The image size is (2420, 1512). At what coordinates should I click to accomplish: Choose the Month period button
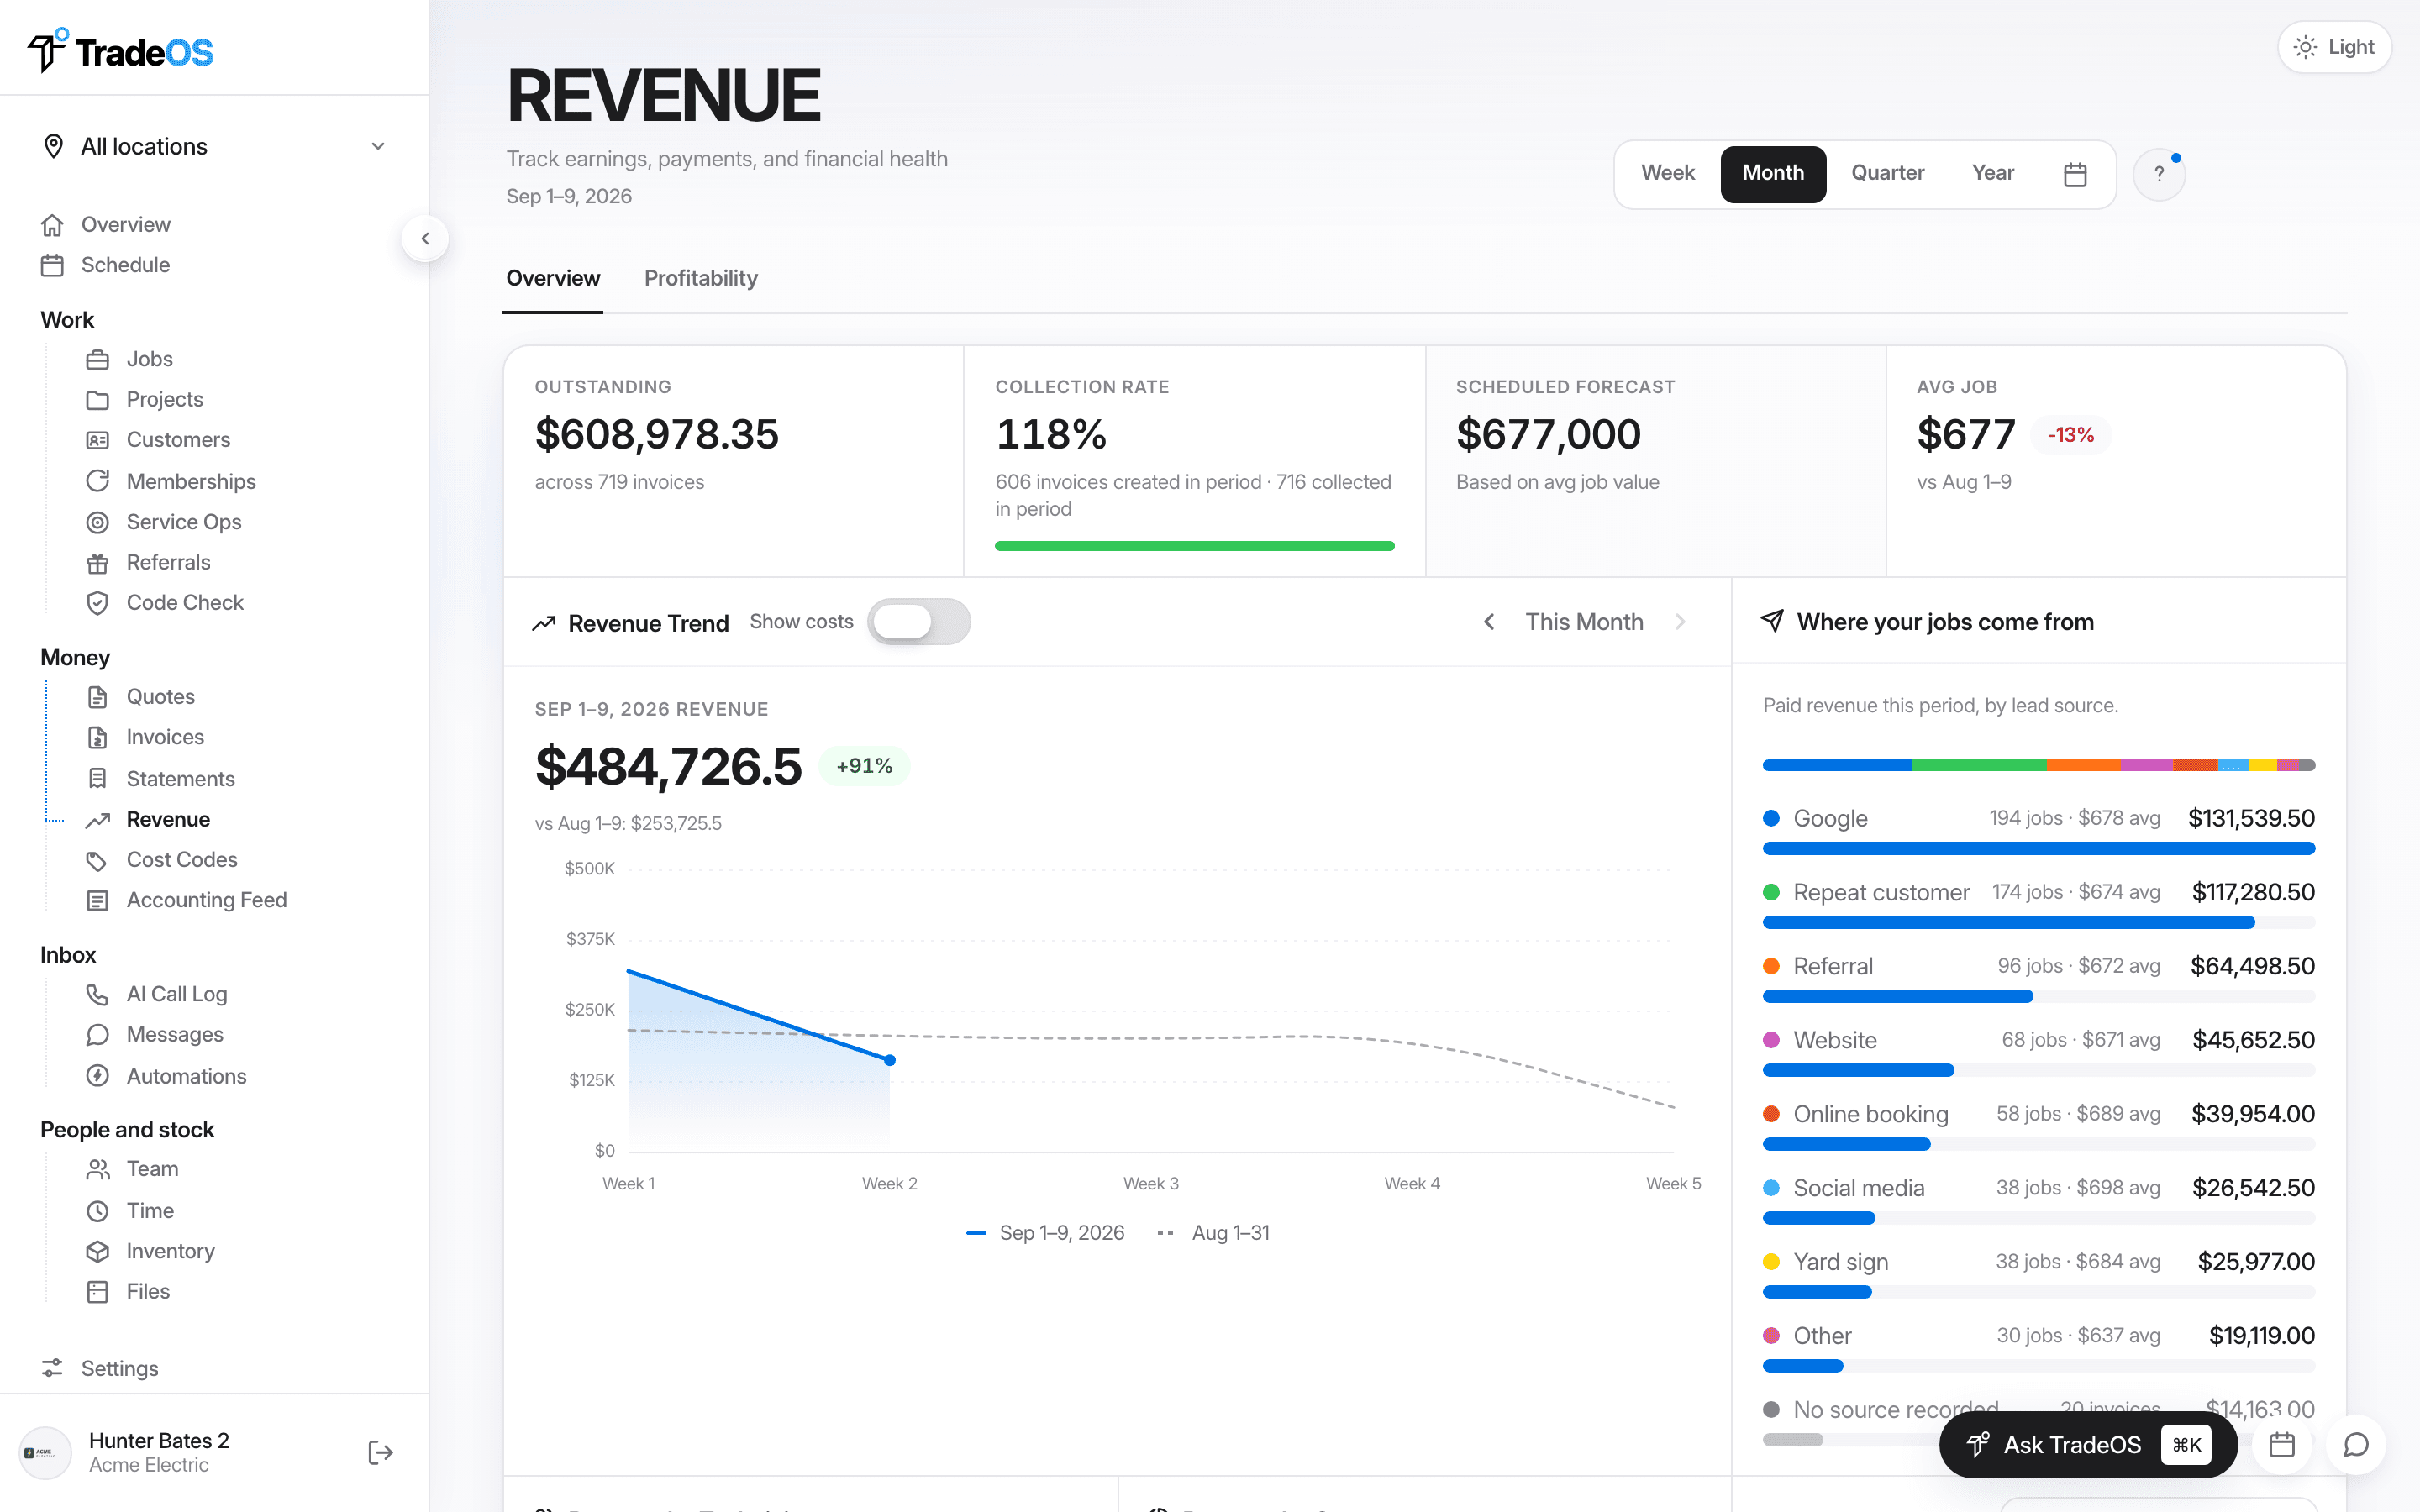pyautogui.click(x=1773, y=173)
